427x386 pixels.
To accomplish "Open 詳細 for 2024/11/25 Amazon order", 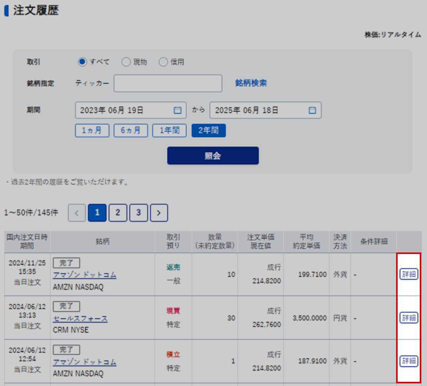I will (409, 274).
